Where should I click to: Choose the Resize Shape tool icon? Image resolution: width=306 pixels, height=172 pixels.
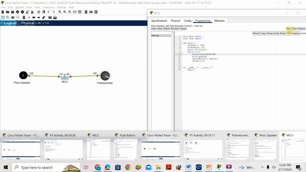(x=18, y=18)
